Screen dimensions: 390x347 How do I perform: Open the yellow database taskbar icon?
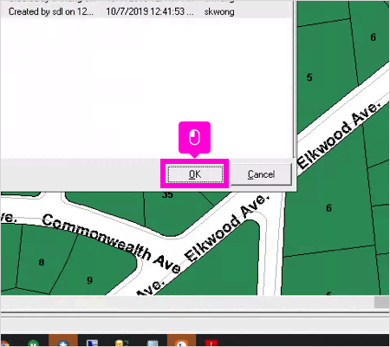point(121,343)
